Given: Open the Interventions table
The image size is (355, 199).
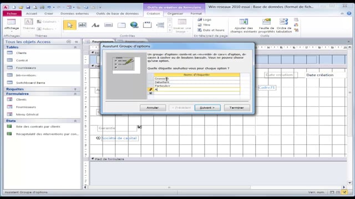Looking at the screenshot, I should coord(26,75).
